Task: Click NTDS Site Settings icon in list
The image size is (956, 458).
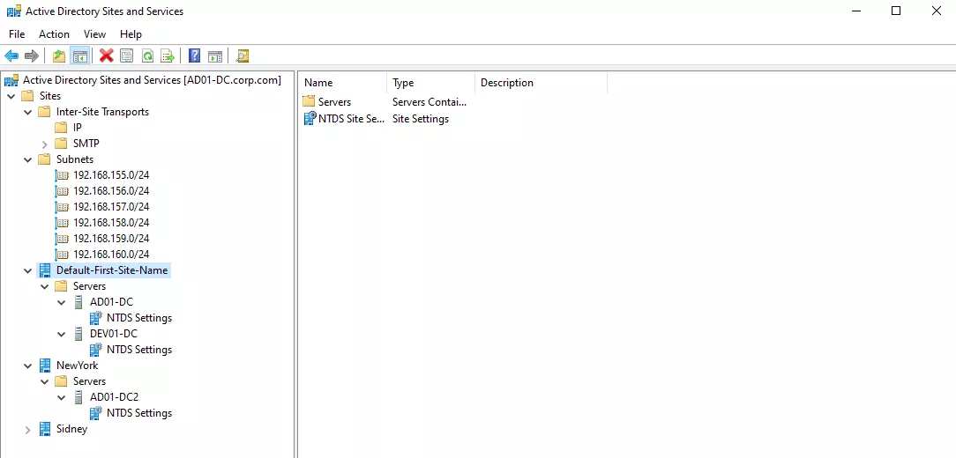Action: tap(310, 118)
